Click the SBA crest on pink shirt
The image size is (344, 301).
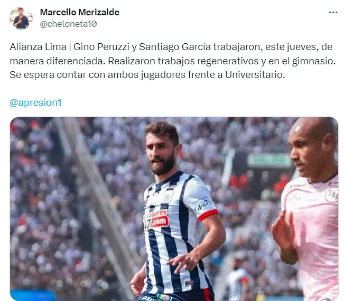(x=332, y=194)
